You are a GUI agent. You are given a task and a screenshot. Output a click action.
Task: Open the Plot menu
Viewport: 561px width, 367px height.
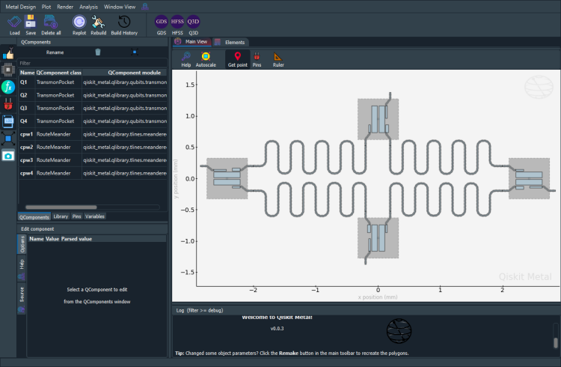click(46, 7)
